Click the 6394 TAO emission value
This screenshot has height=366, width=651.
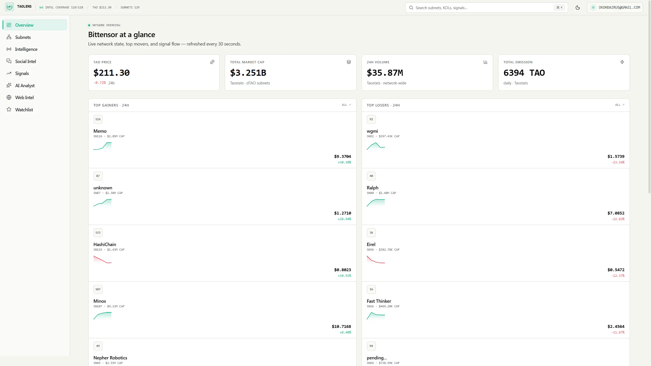click(524, 73)
